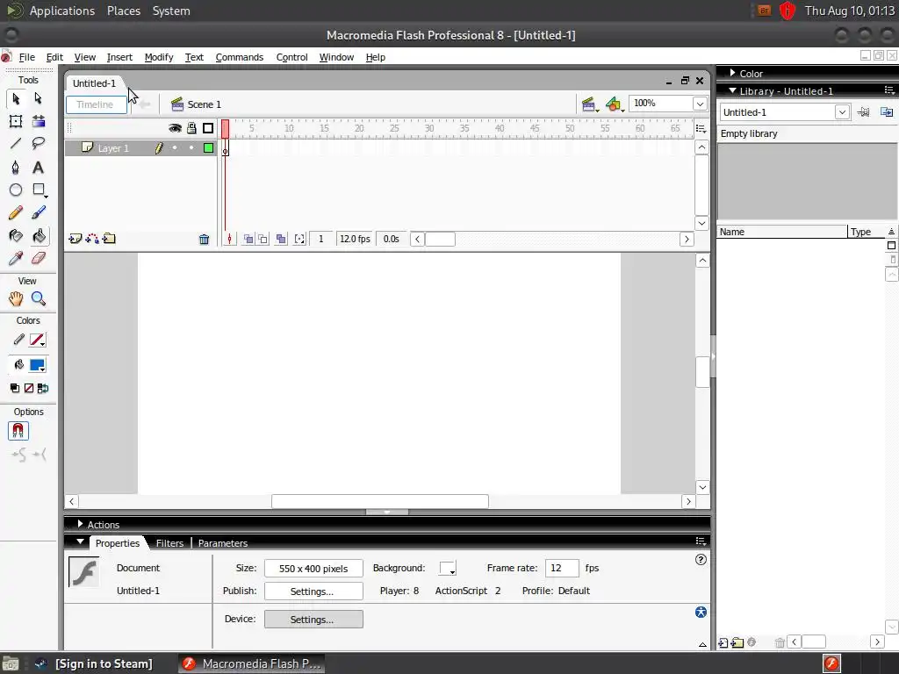
Task: Click the Swap Colors icon
Action: pyautogui.click(x=43, y=388)
